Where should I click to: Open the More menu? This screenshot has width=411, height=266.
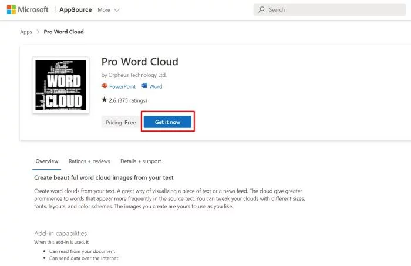109,10
